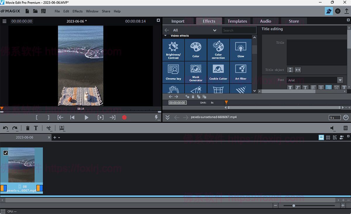Expand the All effects category dropdown
This screenshot has width=351, height=214.
[x=215, y=30]
